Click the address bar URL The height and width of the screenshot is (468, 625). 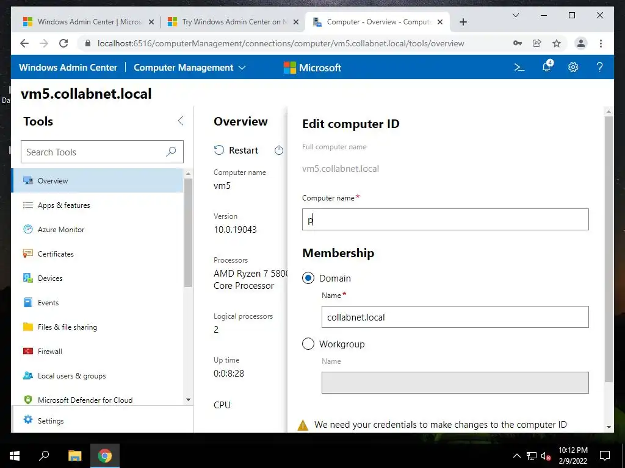281,43
